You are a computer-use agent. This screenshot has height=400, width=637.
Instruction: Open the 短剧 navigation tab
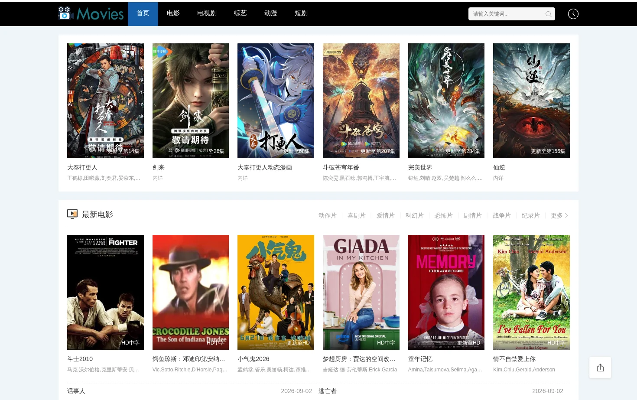point(301,14)
